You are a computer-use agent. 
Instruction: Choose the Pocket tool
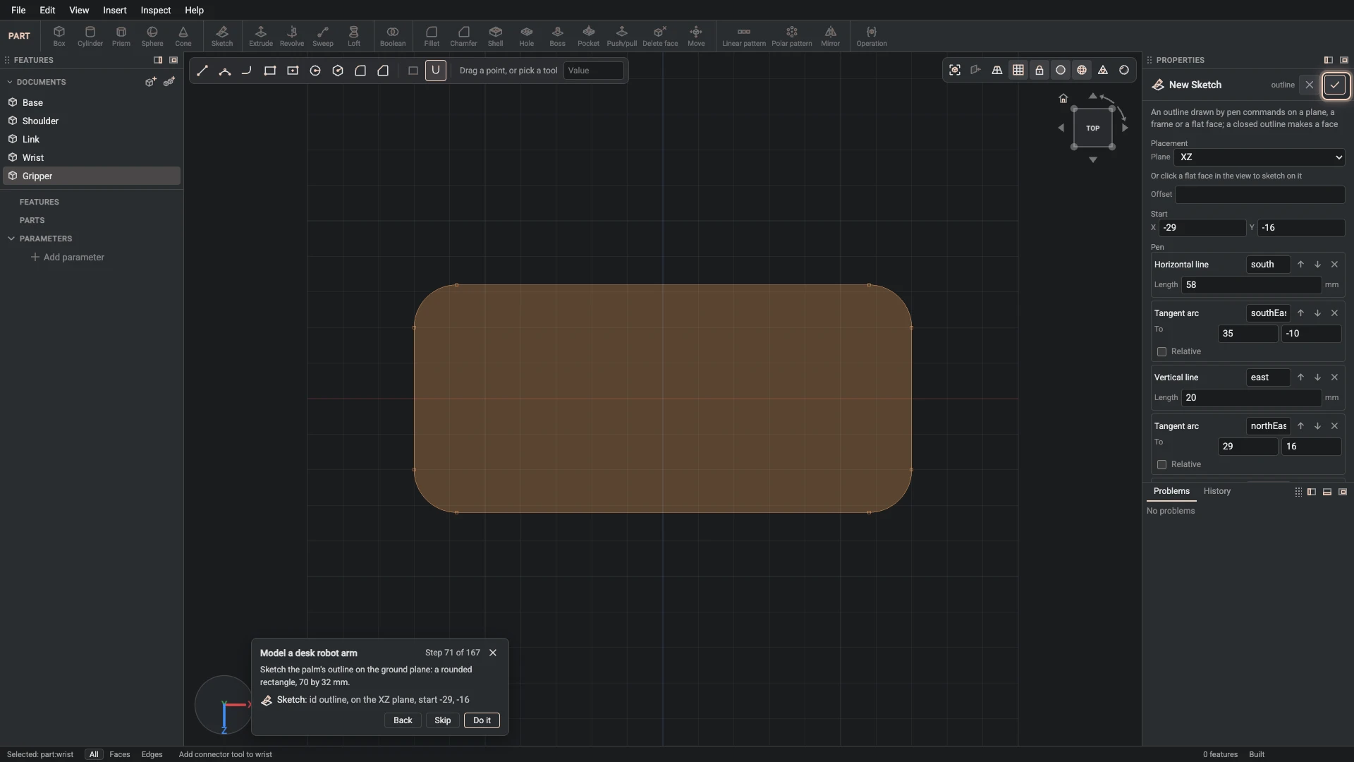588,36
